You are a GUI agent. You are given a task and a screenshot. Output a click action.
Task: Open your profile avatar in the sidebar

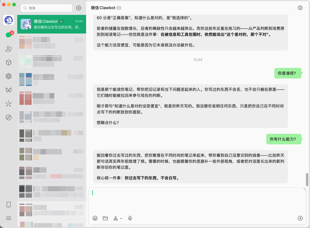coord(9,20)
